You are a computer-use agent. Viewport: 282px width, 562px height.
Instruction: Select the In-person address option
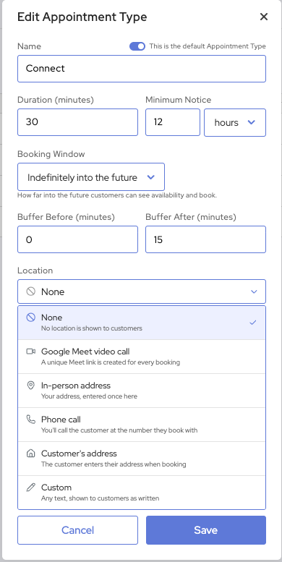coord(142,391)
